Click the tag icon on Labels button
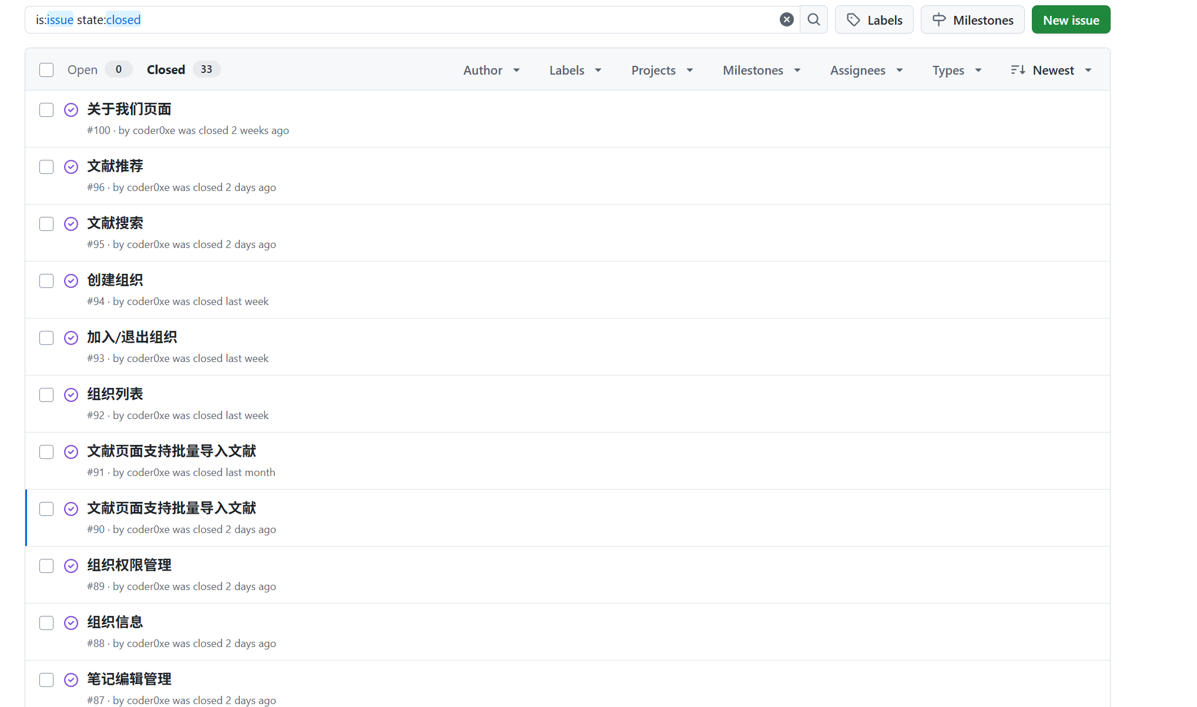This screenshot has width=1197, height=707. point(853,20)
